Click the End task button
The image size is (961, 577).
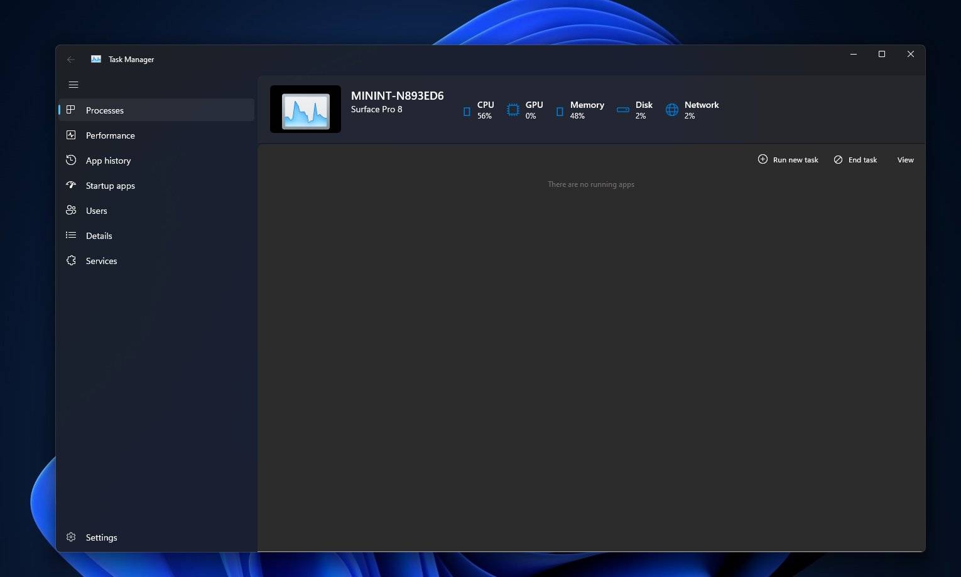pos(855,159)
